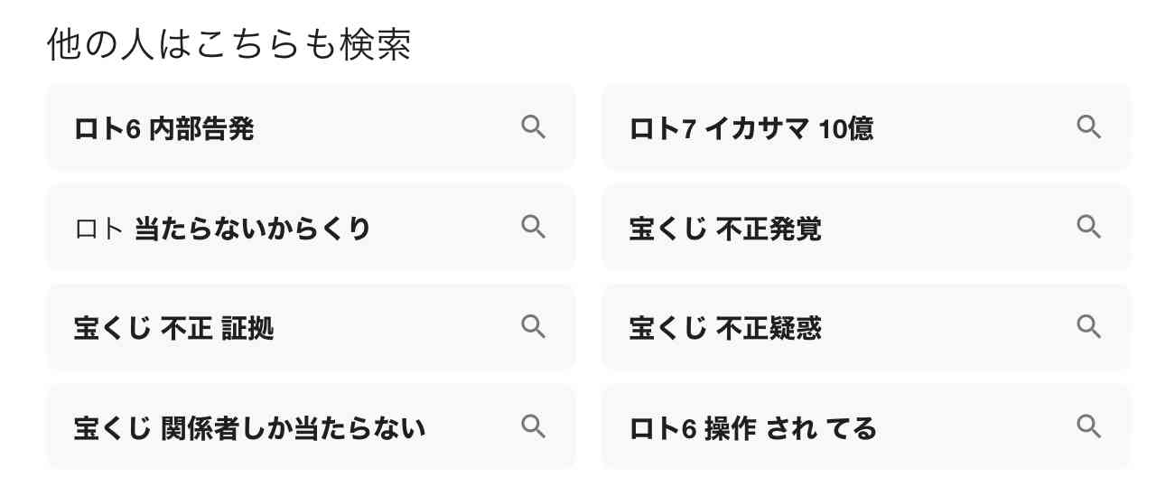The height and width of the screenshot is (487, 1156).
Task: Click empty area of 宝くじ 不正疑惑 card
Action: (948, 327)
